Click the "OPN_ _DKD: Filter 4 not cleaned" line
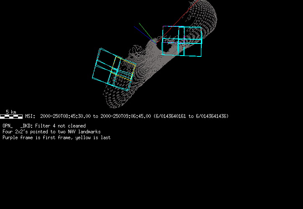Screen dimensions: 303x209 coord(44,126)
